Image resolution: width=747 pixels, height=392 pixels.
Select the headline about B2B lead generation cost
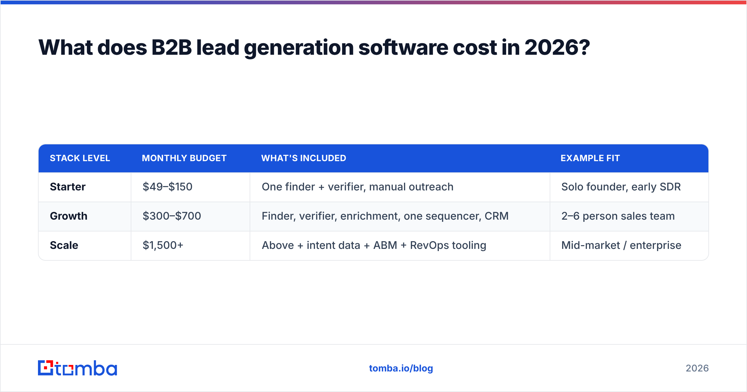coord(314,48)
